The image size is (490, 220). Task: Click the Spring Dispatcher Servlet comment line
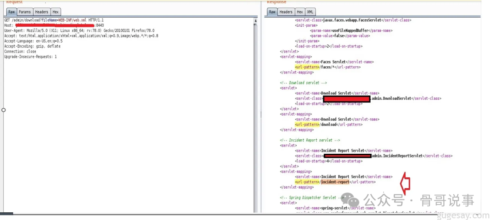(312, 197)
